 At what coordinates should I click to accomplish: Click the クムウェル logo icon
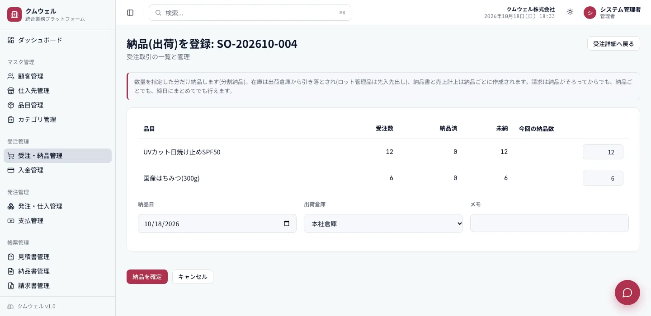pos(14,14)
